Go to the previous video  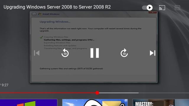[37, 53]
